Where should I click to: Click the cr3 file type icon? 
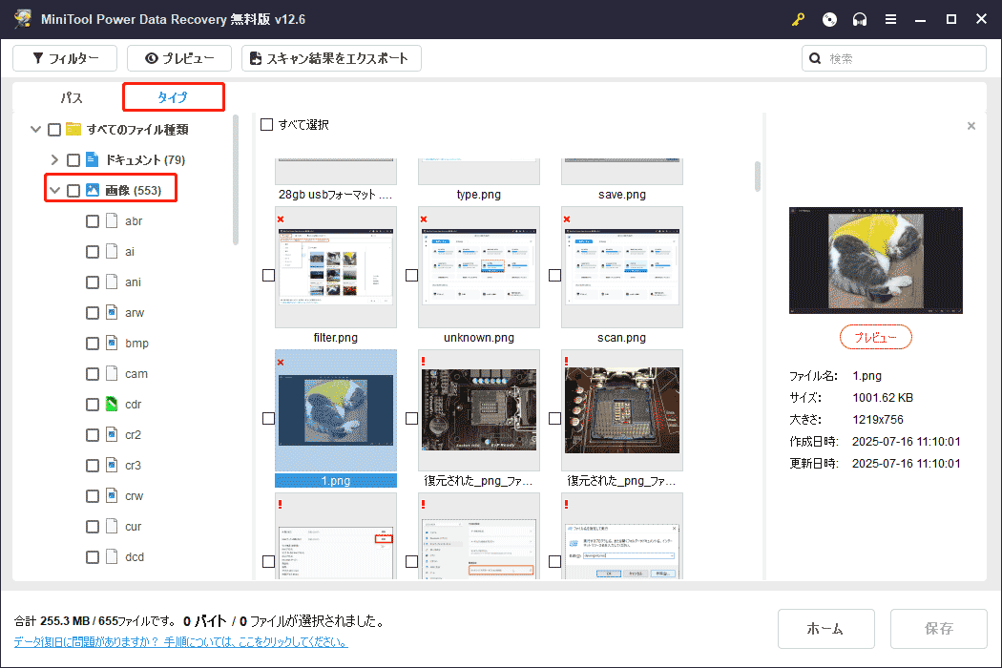tap(112, 466)
